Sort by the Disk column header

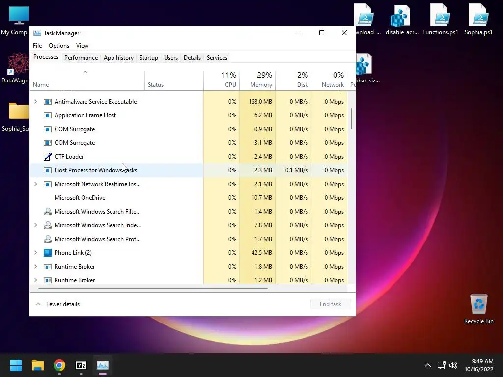293,80
